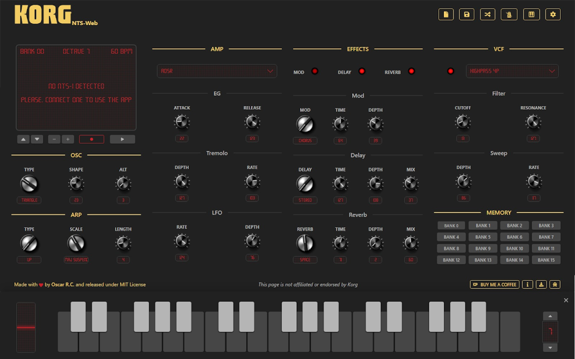Toggle the metronome icon in the header
Screen dimensions: 575x359
click(x=509, y=14)
